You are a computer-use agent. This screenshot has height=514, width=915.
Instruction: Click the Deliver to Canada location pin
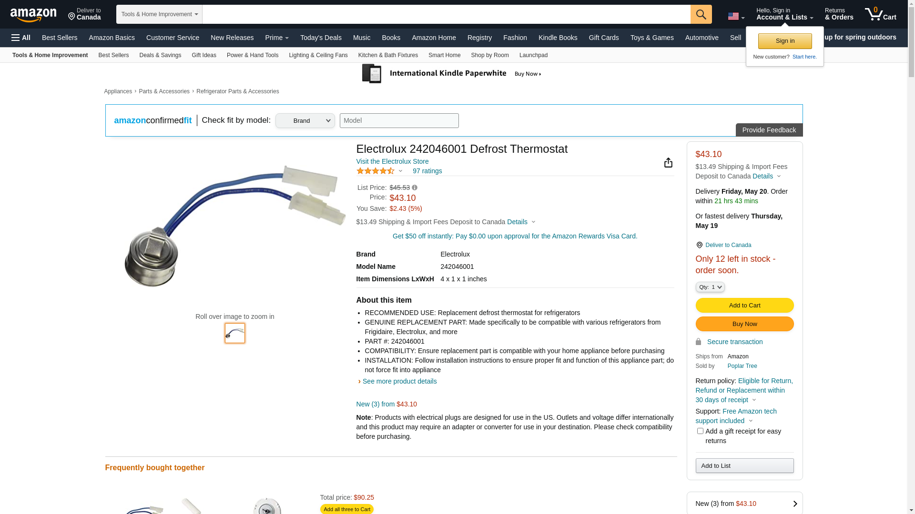700,245
